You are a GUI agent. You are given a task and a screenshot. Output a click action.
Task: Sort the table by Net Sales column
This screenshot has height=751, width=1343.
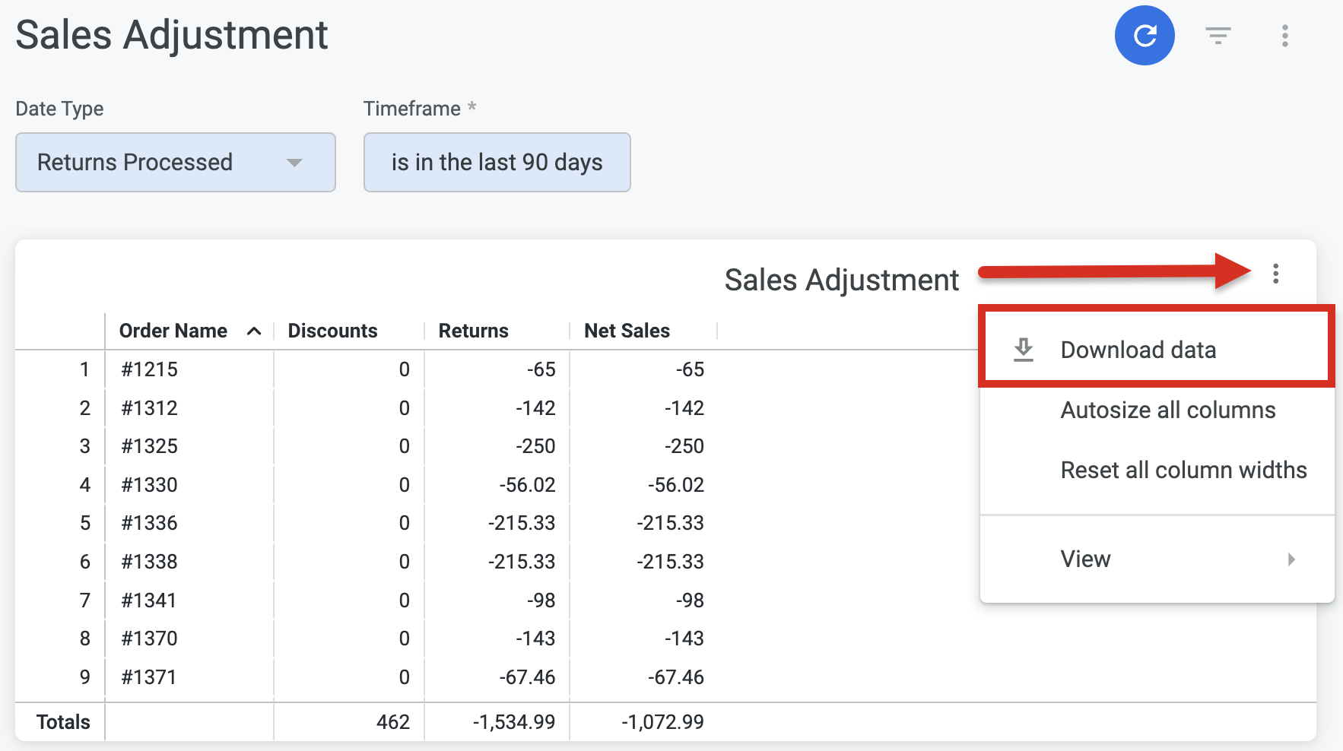[x=627, y=330]
